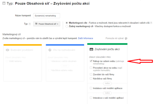Expand the Pouze Obsahová síť dropdown
The image size is (156, 104).
click(47, 24)
